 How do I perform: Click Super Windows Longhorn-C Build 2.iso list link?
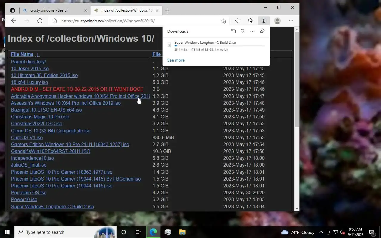[x=52, y=206]
